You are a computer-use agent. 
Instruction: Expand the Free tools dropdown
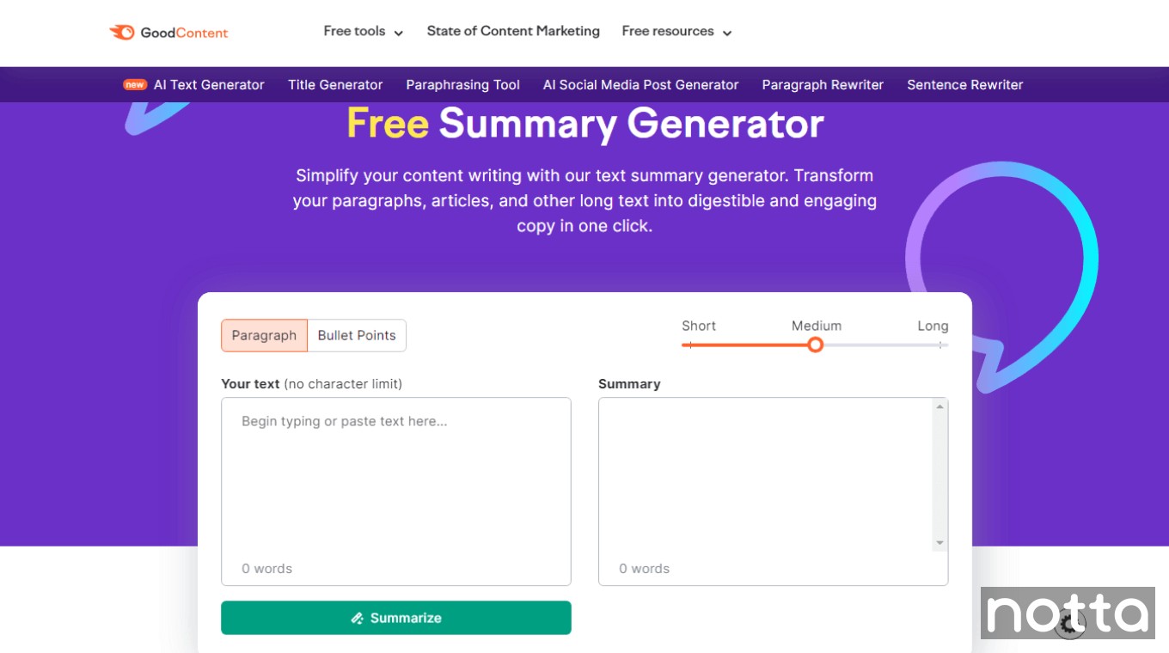click(x=362, y=31)
